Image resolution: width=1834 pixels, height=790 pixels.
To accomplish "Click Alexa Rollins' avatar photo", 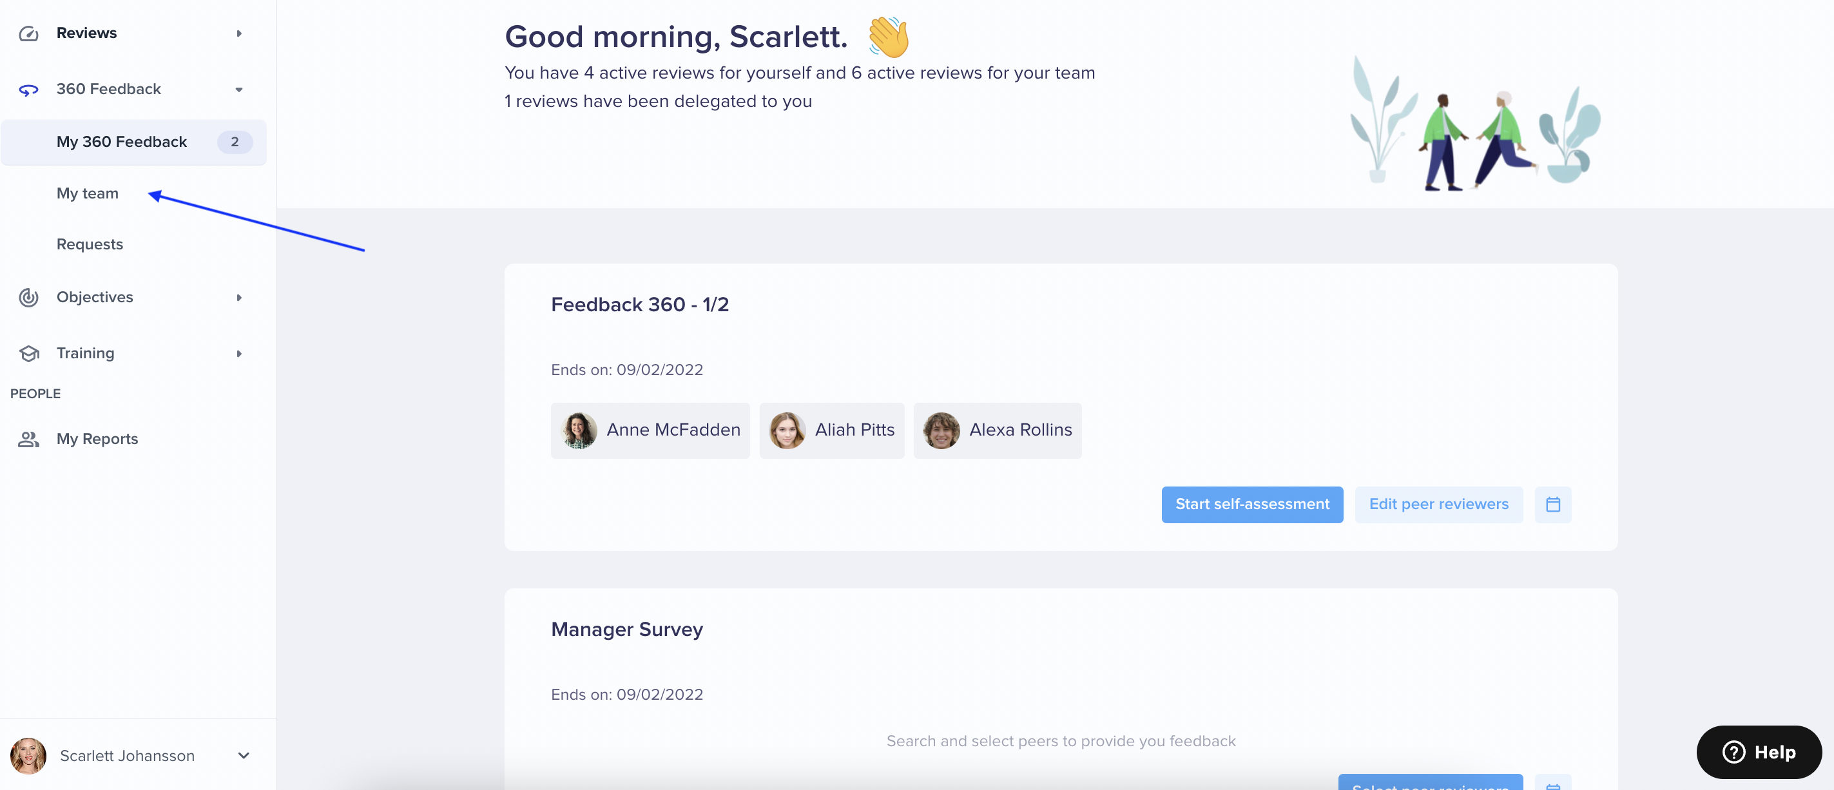I will [x=941, y=430].
